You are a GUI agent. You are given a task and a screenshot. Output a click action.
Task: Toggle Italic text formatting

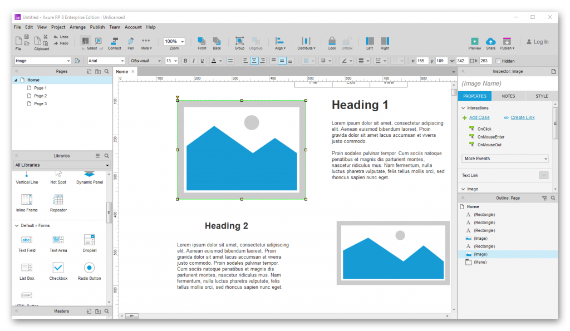[x=194, y=61]
